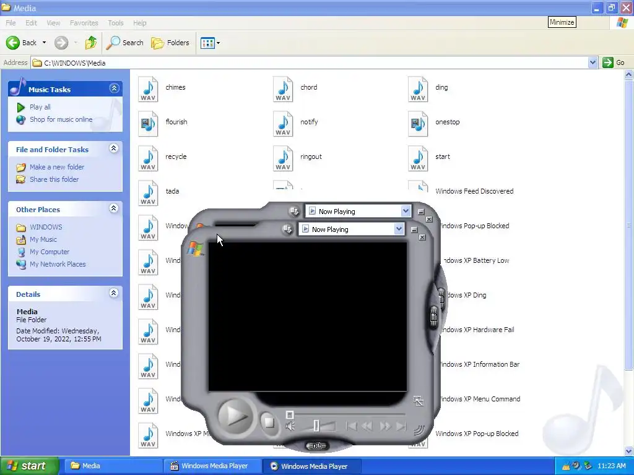Screen dimensions: 634x475
Task: Open the Views dropdown button
Action: coord(211,43)
